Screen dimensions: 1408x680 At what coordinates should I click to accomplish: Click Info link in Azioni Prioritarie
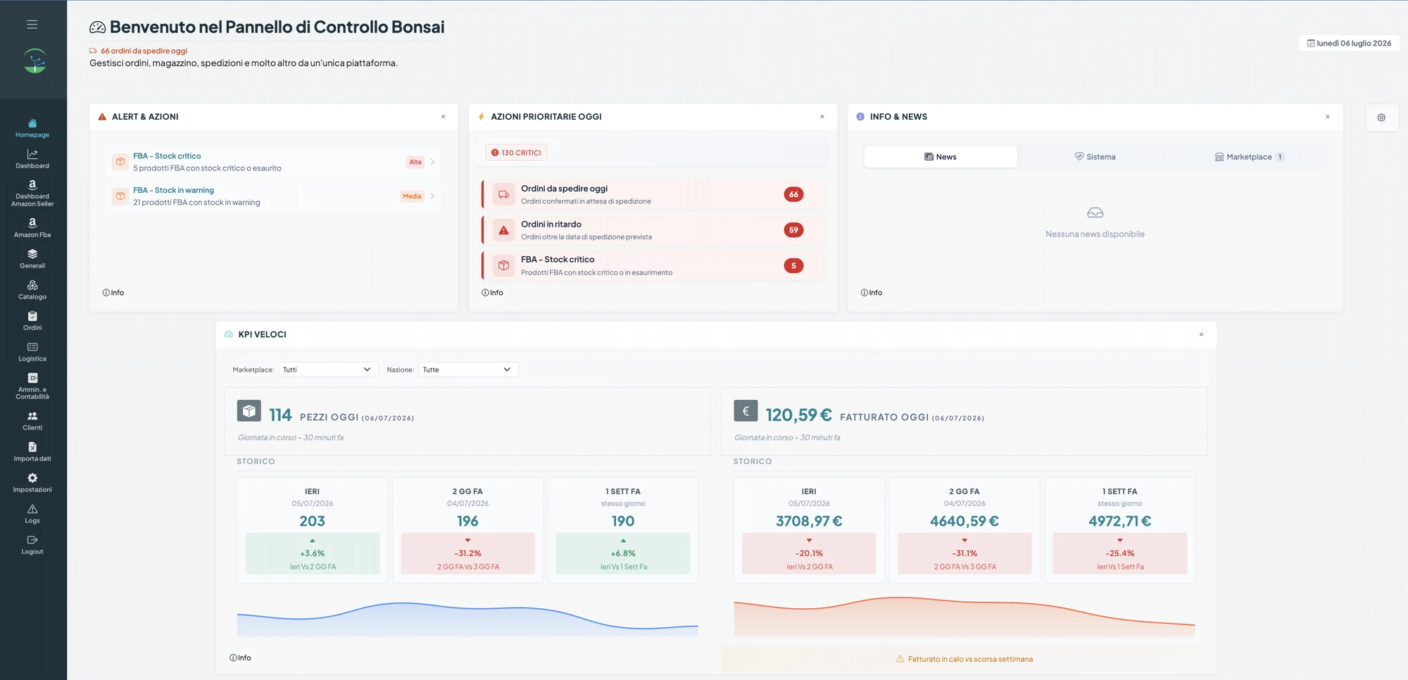click(x=492, y=293)
